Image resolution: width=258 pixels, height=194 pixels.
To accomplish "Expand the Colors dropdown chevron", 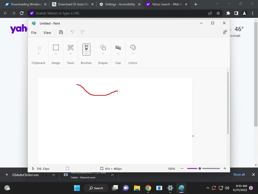I will tap(133, 54).
